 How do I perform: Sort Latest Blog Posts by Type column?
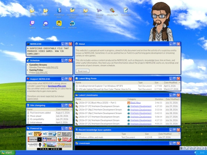pos(146,83)
